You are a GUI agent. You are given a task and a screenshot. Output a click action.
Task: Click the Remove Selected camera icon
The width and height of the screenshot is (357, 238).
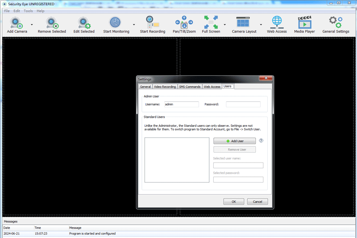pyautogui.click(x=52, y=22)
